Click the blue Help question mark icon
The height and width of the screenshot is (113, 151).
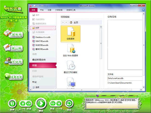[143, 10]
